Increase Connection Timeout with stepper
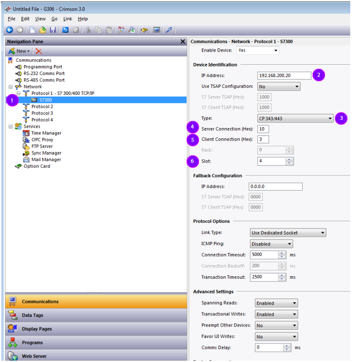 (x=282, y=253)
